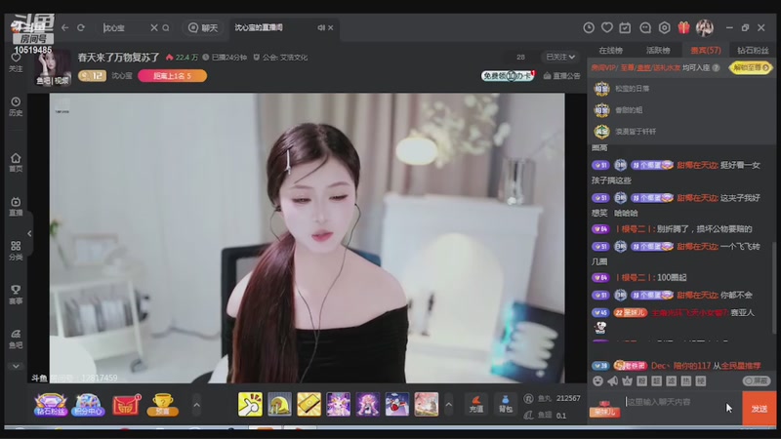
Task: Open 直播公告 announcement
Action: click(x=562, y=76)
